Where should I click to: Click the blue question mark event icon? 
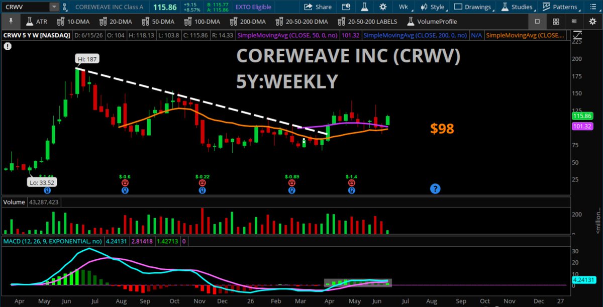(x=435, y=189)
